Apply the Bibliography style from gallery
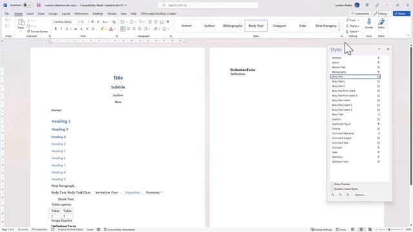The width and height of the screenshot is (413, 232). (x=232, y=26)
